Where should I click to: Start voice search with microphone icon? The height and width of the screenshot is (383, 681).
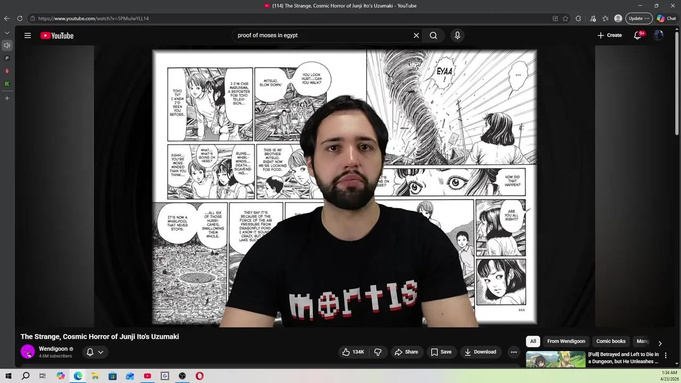(457, 36)
